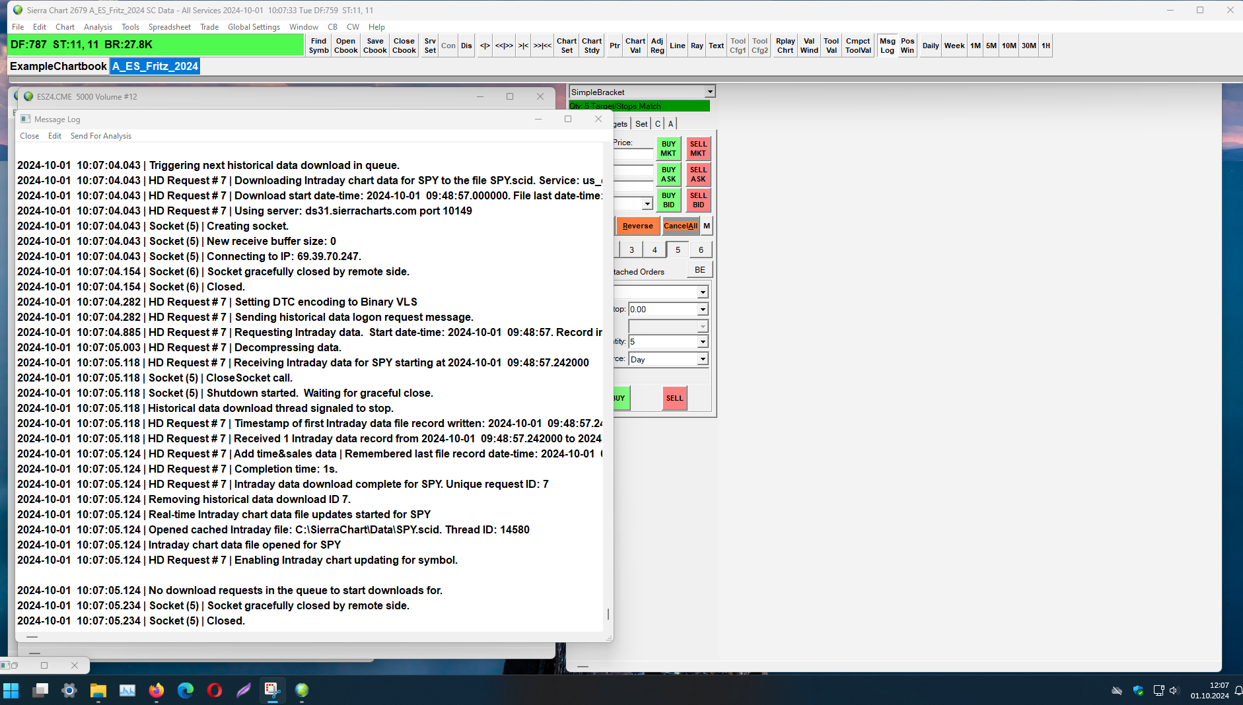Open Chart Set settings
This screenshot has height=705, width=1243.
567,46
